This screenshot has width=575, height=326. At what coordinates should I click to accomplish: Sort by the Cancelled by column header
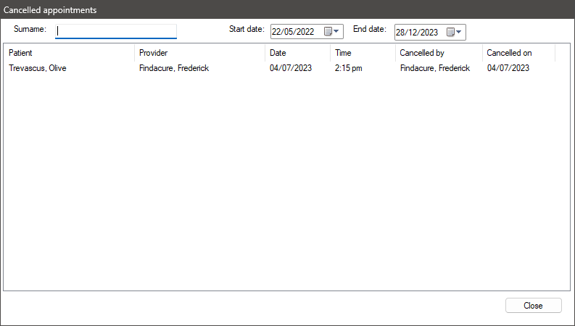point(439,53)
